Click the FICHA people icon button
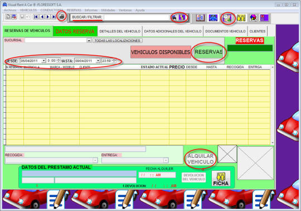Screen dimensions: 301x211 pyautogui.click(x=221, y=179)
